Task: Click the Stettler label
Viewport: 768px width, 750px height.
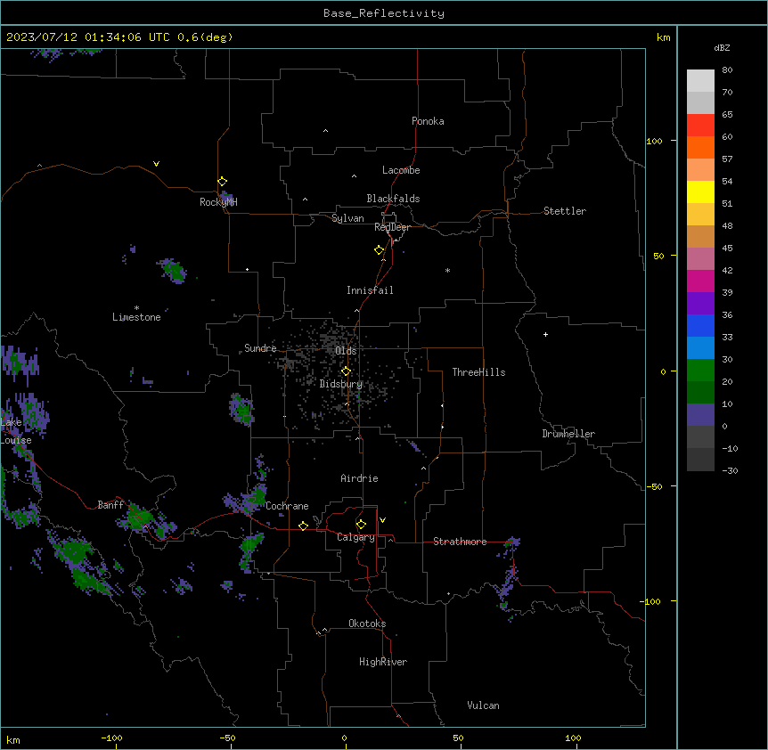Action: (565, 211)
